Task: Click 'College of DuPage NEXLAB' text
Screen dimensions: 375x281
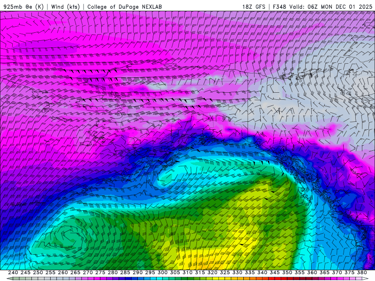Action: tap(125, 7)
